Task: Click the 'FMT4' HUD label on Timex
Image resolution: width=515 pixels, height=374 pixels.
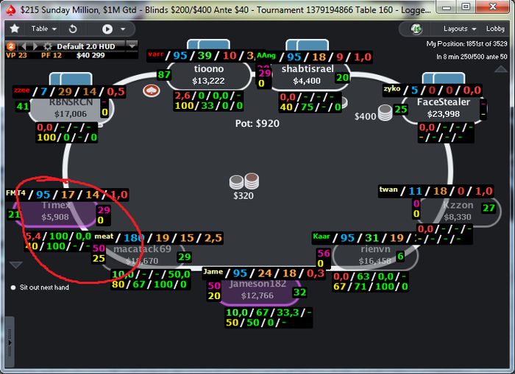Action: tap(15, 193)
